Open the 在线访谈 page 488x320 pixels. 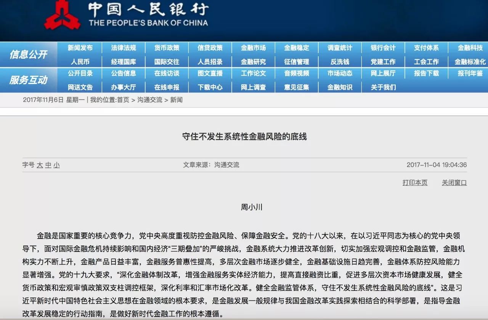click(x=167, y=74)
